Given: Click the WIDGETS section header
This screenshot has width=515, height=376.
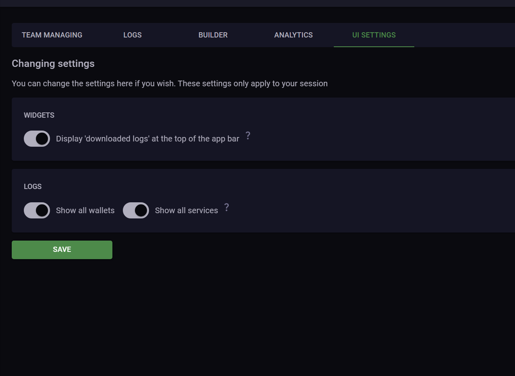Looking at the screenshot, I should 39,115.
